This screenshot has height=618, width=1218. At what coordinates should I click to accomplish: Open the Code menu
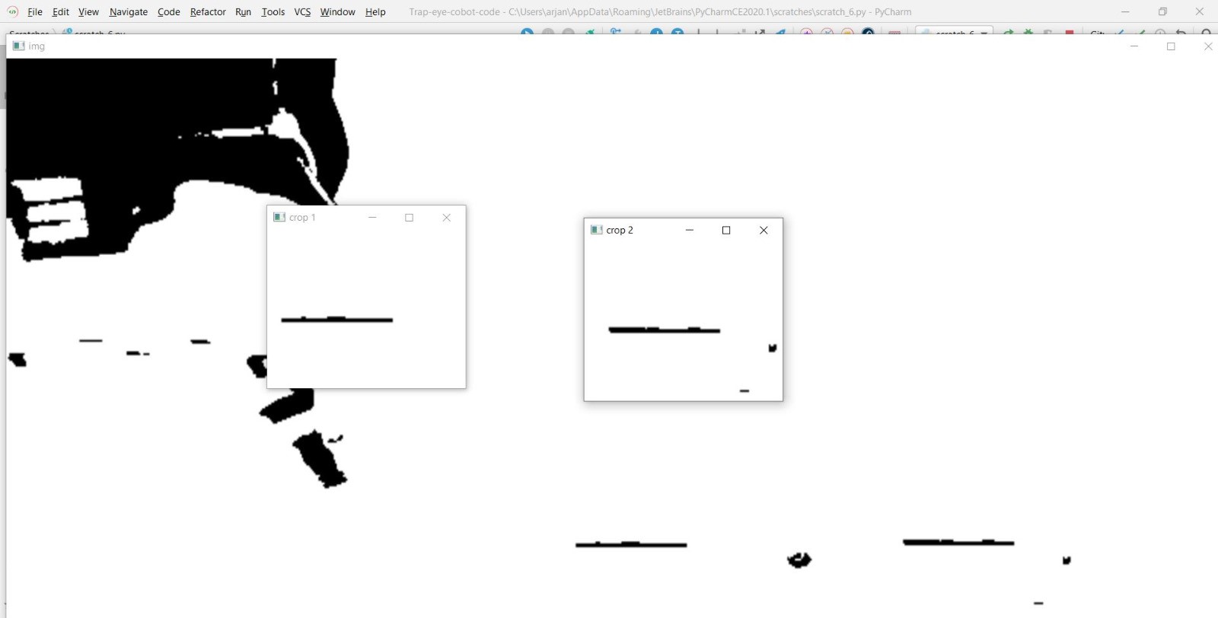point(168,12)
